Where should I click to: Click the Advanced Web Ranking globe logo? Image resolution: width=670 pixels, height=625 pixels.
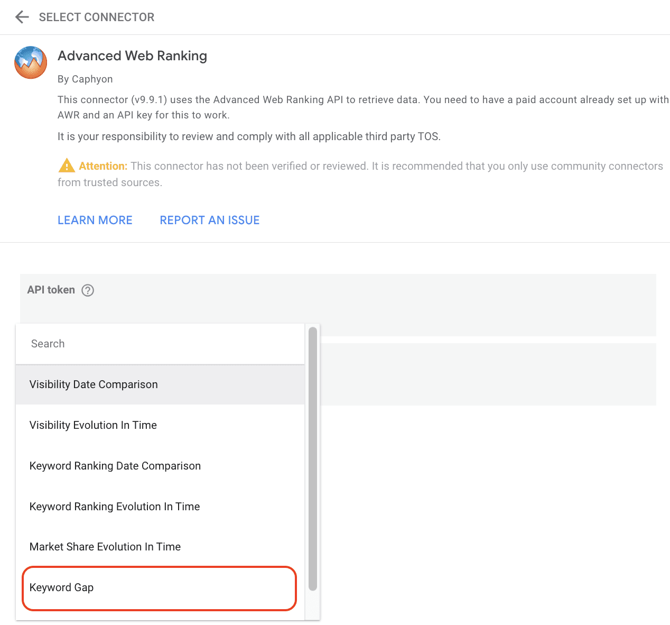31,62
